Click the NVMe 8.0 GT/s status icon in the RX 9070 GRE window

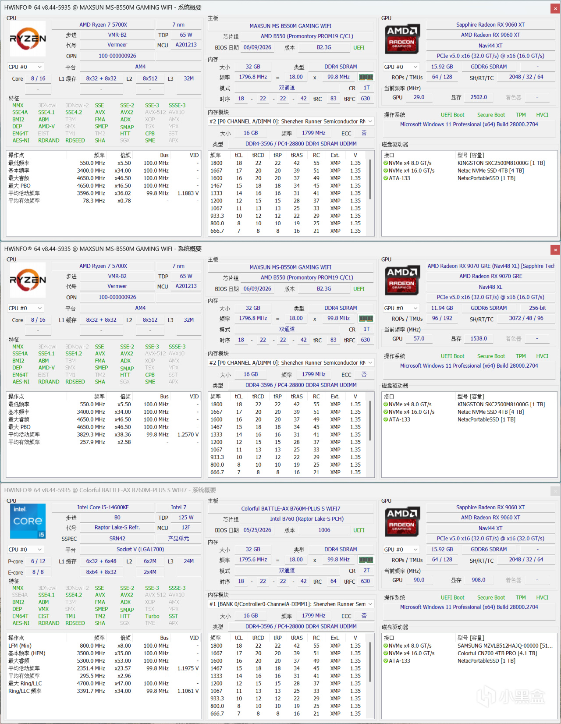click(x=386, y=405)
